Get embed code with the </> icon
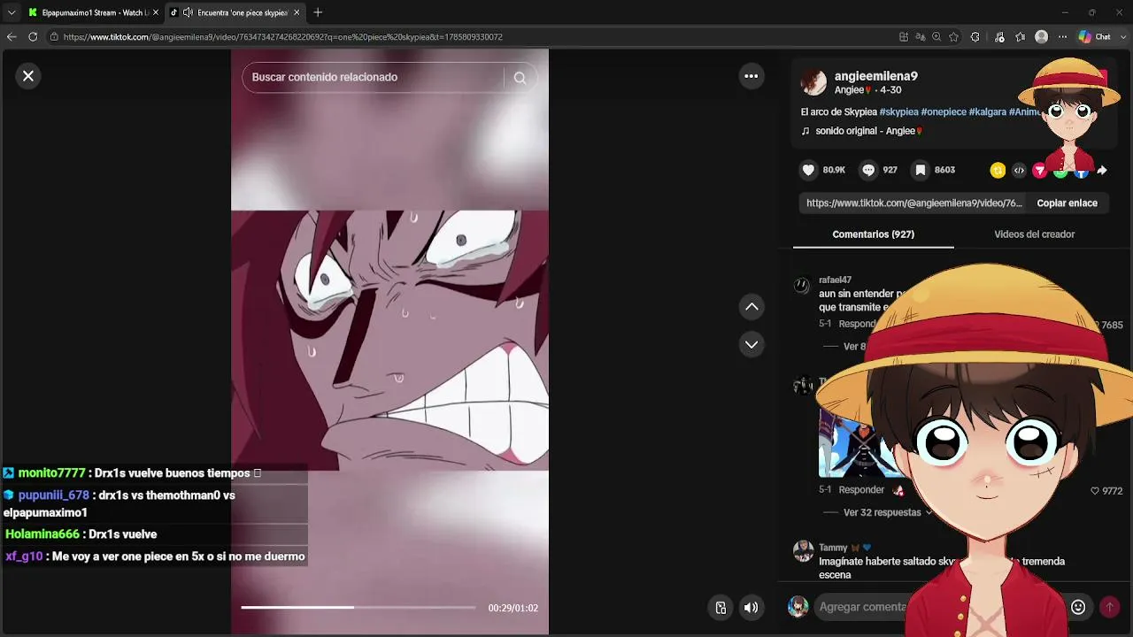Screen dimensions: 1133x637 pos(1019,171)
